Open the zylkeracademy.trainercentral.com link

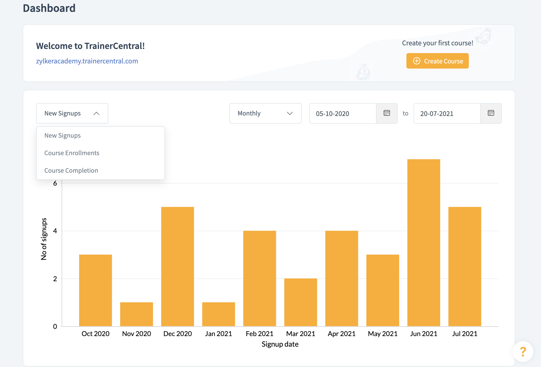point(87,61)
